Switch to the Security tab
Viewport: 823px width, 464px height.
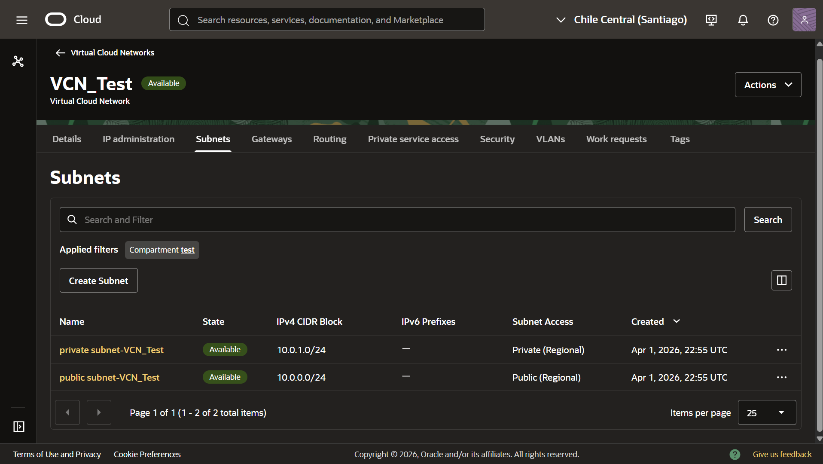497,139
